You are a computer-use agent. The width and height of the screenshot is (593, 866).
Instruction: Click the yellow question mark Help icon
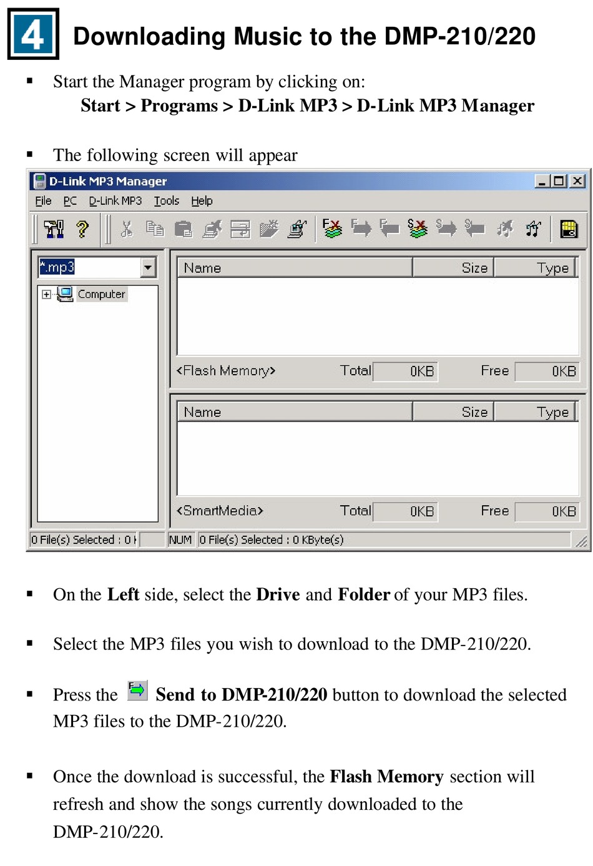coord(82,229)
